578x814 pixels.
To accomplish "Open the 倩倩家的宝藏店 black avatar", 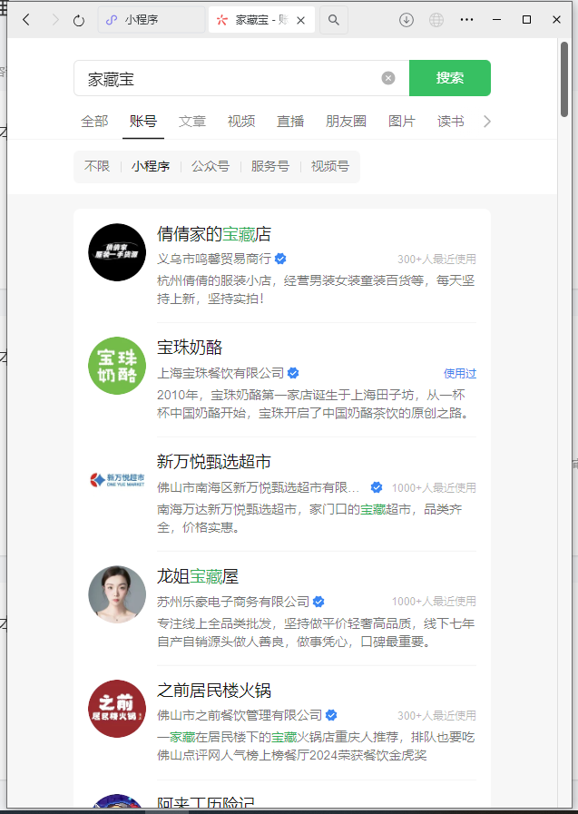I will point(117,252).
